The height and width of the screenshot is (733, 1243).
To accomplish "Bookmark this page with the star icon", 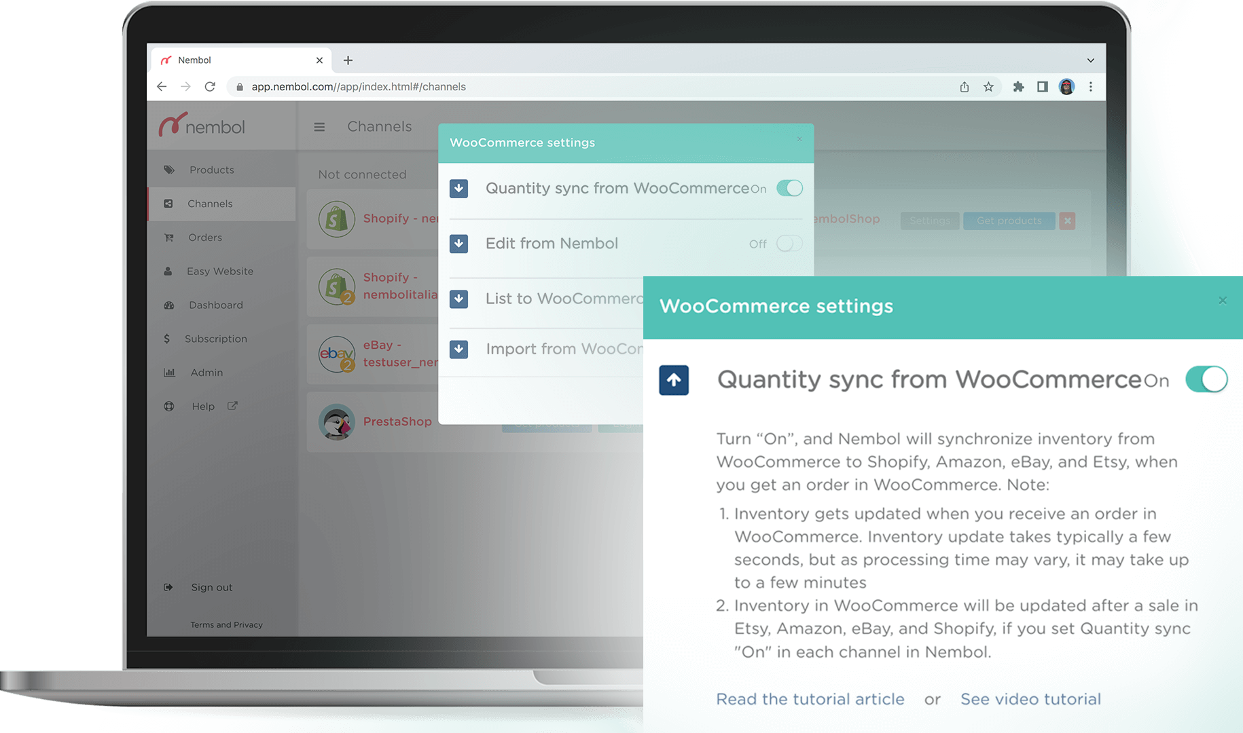I will point(988,87).
